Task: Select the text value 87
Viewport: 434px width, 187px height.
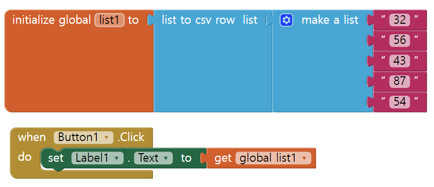Action: (x=399, y=81)
